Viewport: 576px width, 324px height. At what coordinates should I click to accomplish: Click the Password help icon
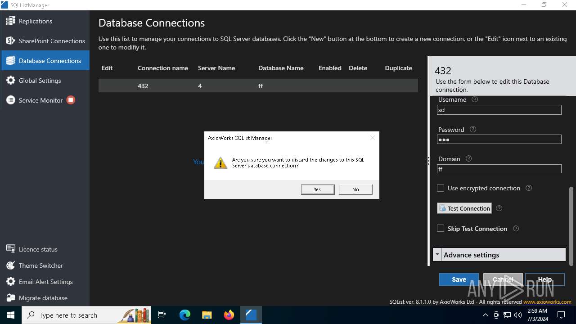point(472,129)
